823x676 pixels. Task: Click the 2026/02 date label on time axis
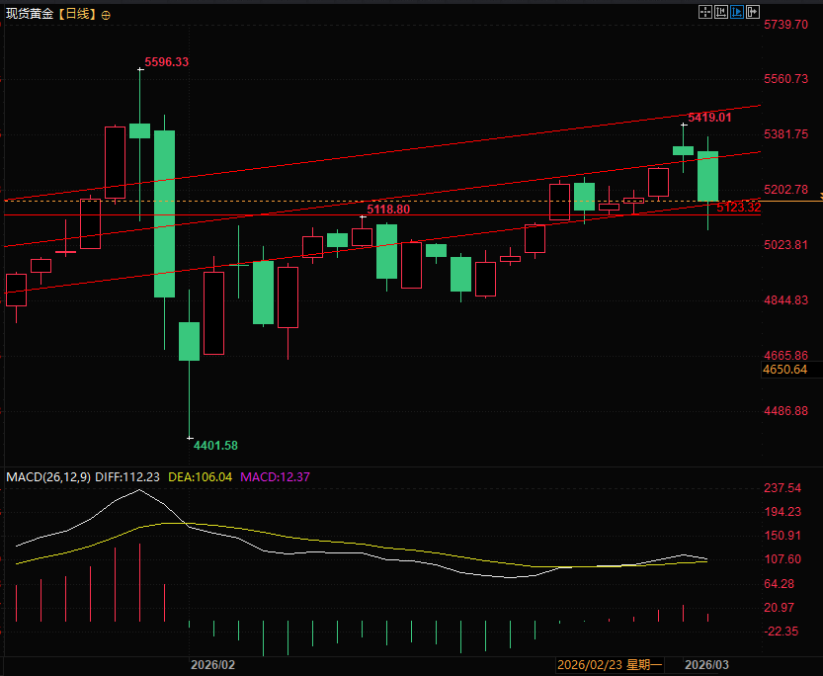click(212, 664)
